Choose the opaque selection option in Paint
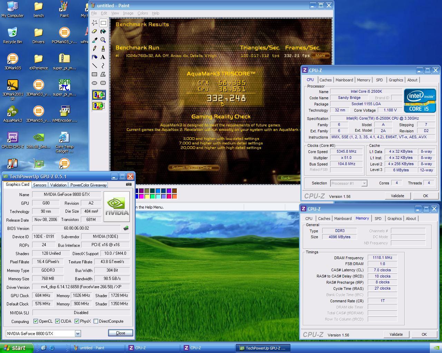Image resolution: width=442 pixels, height=353 pixels. coord(99,95)
